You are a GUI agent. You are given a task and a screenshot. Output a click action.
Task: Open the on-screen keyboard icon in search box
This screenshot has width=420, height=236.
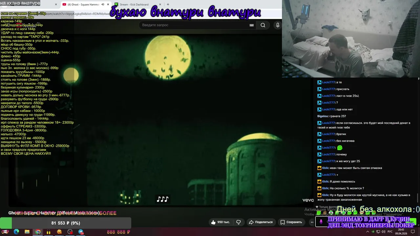point(252,25)
